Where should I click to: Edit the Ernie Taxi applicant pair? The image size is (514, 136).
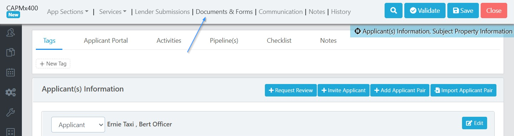pyautogui.click(x=475, y=123)
